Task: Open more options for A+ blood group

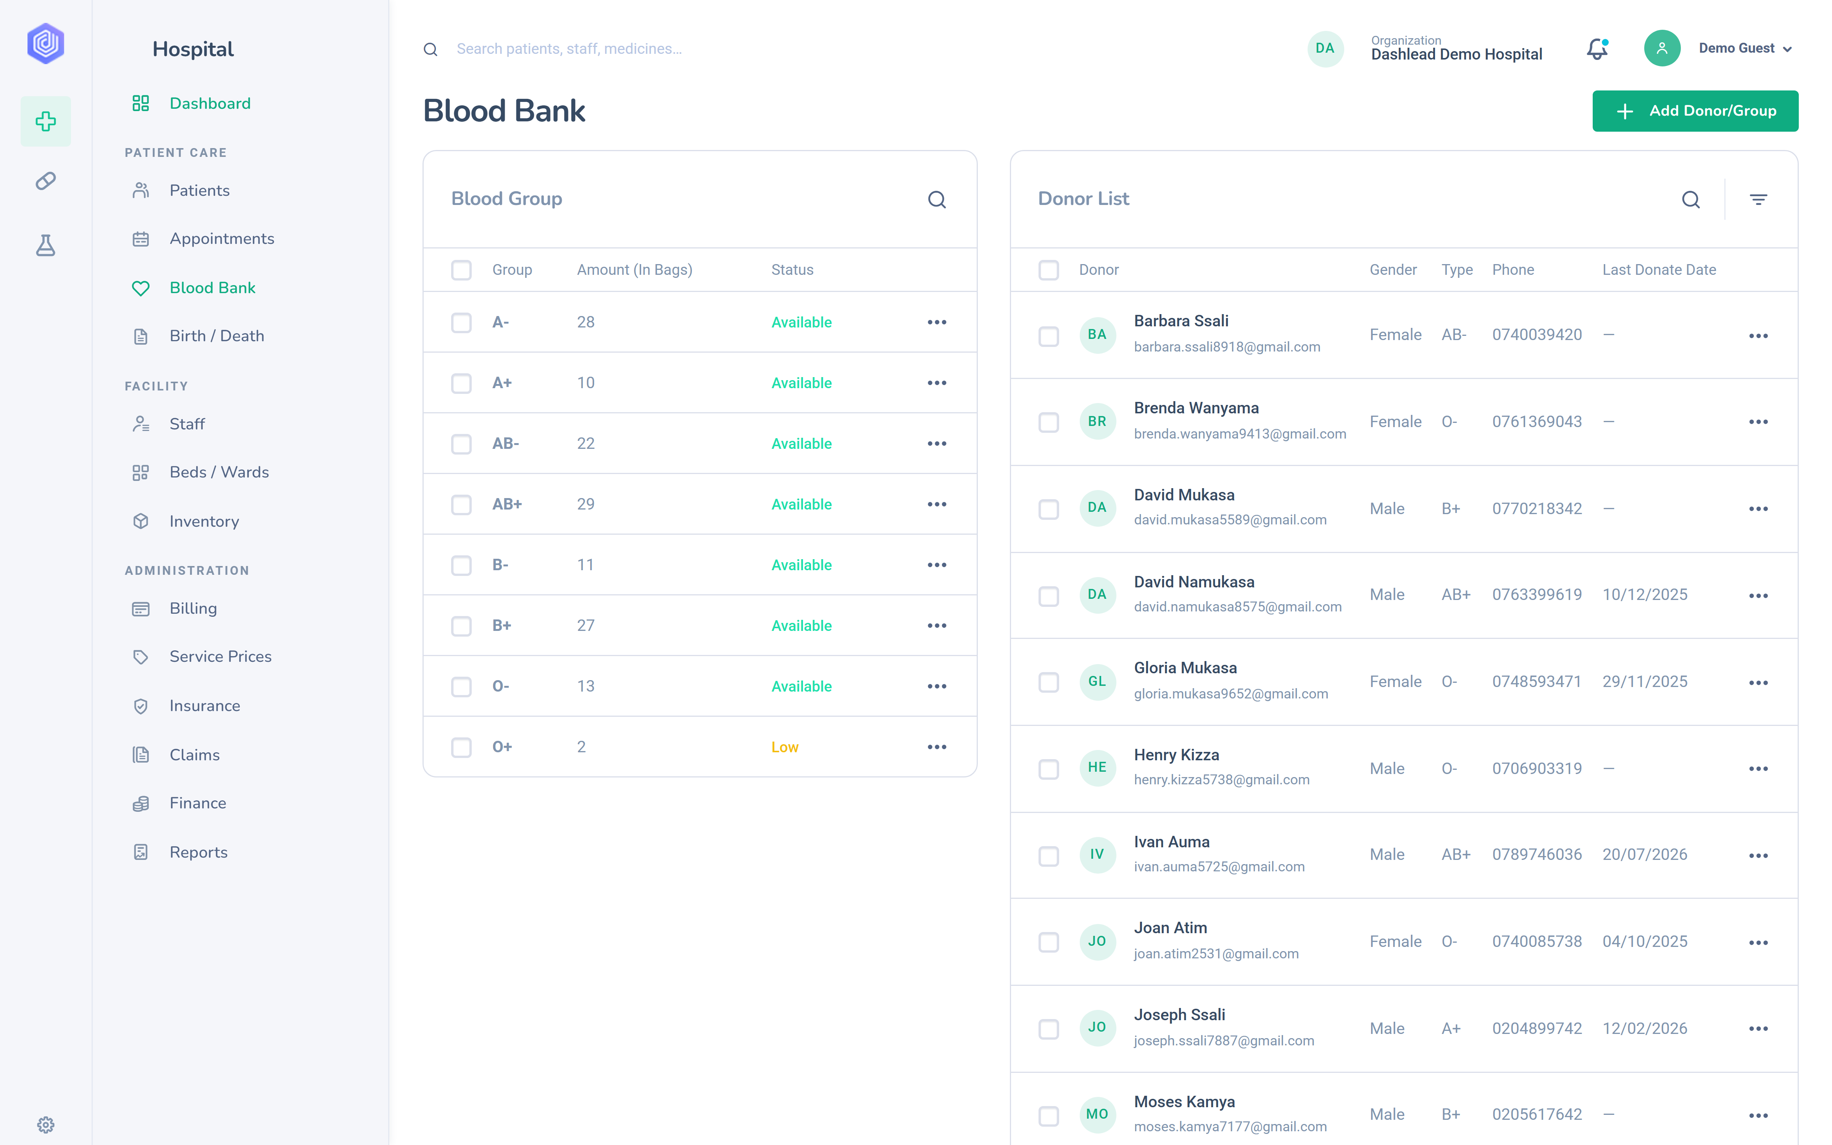Action: (x=937, y=382)
